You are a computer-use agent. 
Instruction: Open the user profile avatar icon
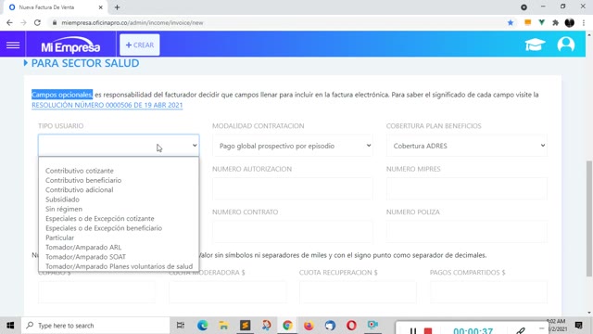(x=566, y=45)
